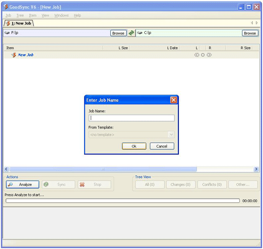This screenshot has width=263, height=249.
Task: Select the left-arrow sync direction icon in New Job row
Action: [x=197, y=55]
